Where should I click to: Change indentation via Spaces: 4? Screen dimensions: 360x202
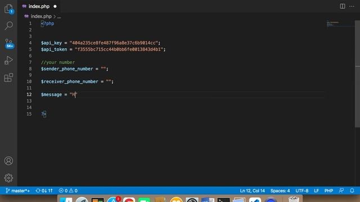click(280, 191)
